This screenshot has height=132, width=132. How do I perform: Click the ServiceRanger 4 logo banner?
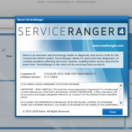pos(72,31)
